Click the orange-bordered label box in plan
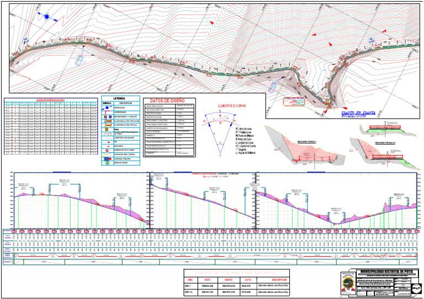 [x=291, y=101]
